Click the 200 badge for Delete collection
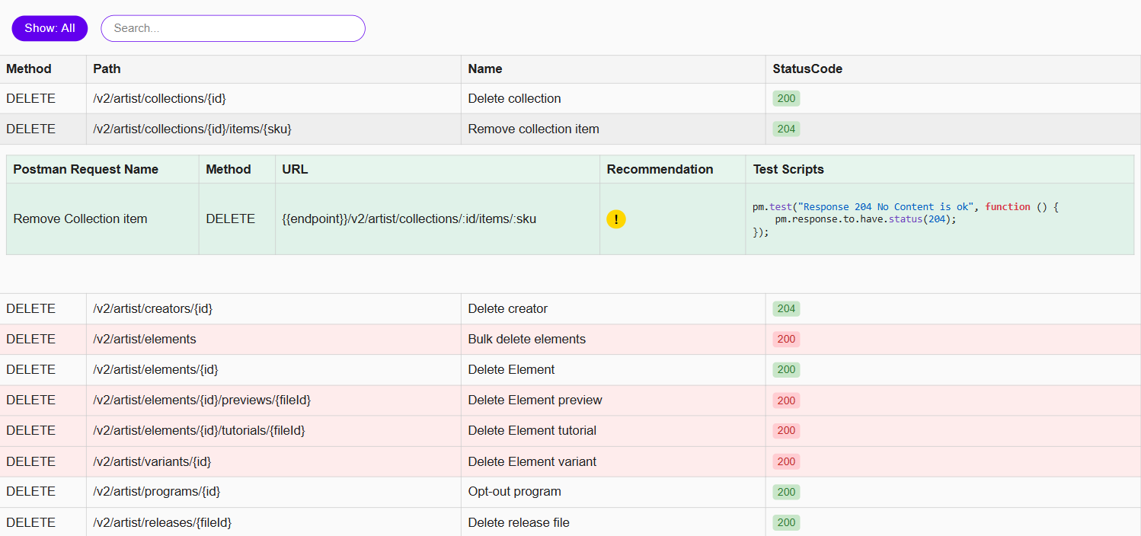Screen dimensions: 1141x536 click(x=786, y=99)
